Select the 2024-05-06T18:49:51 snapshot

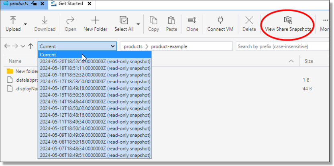click(x=95, y=155)
